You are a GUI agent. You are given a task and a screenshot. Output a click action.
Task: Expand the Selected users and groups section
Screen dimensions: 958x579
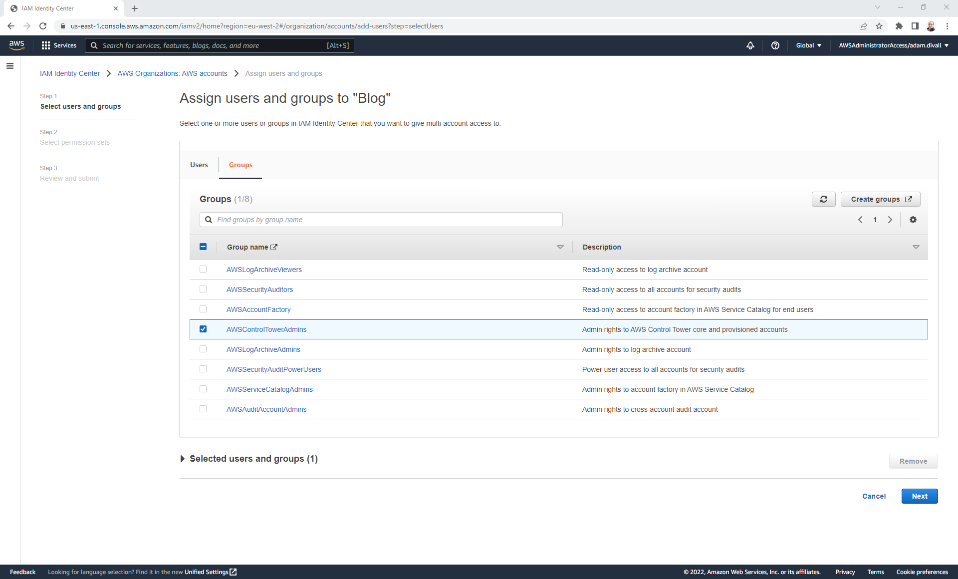183,459
